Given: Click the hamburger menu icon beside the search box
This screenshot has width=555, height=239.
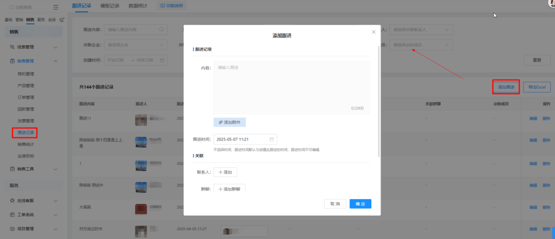Looking at the screenshot, I should 56,8.
